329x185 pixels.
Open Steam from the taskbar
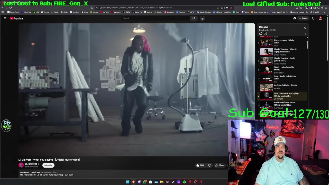173,182
